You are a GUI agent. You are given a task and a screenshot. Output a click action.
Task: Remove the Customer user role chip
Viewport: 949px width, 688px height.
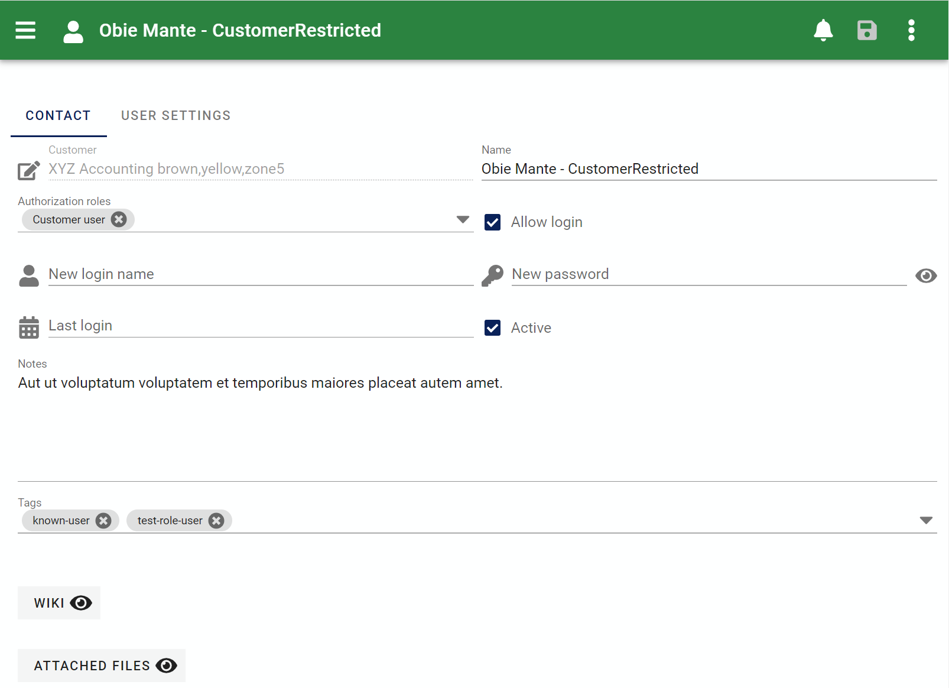click(x=119, y=219)
